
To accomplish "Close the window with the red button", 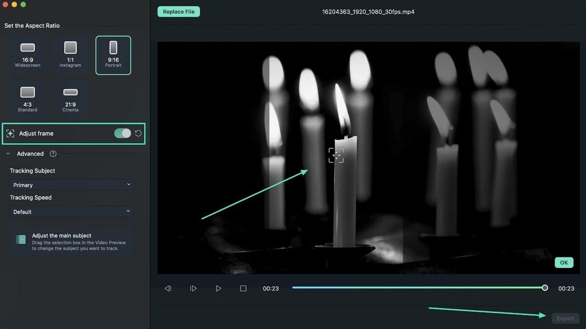I will pyautogui.click(x=5, y=5).
